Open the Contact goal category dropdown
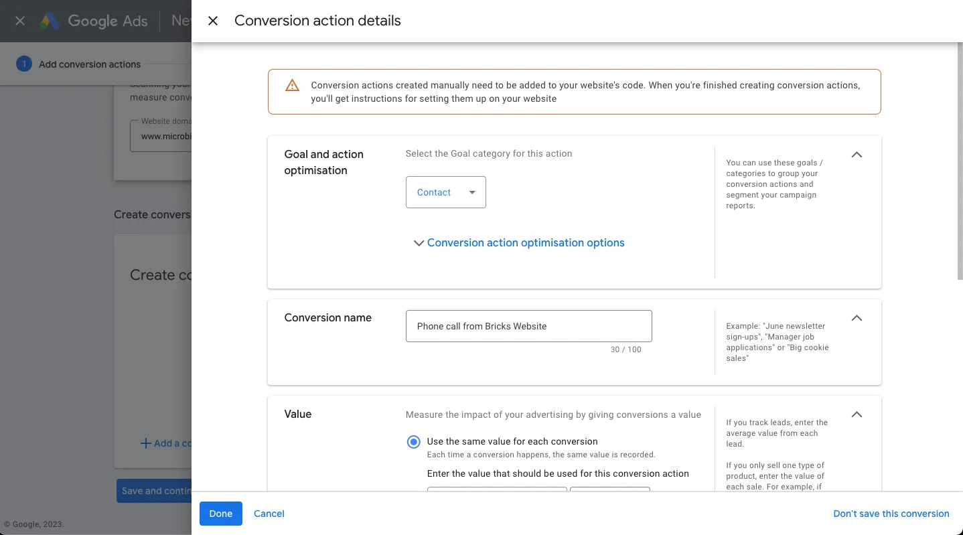The image size is (963, 535). click(445, 192)
